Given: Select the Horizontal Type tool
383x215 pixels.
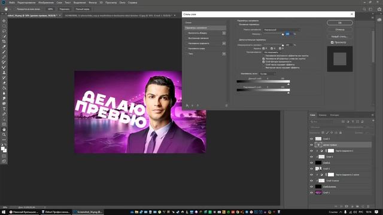Looking at the screenshot, I should point(4,109).
